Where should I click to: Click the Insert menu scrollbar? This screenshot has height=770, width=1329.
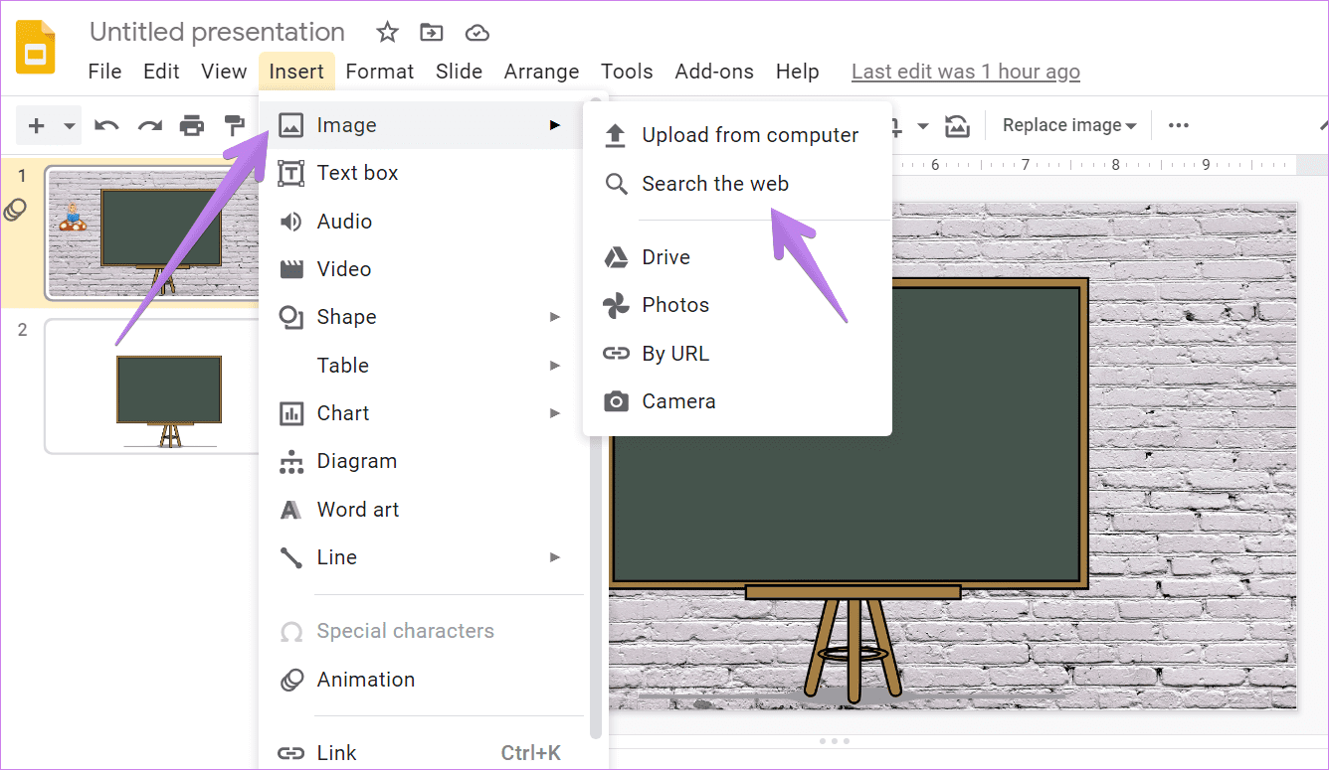point(596,417)
